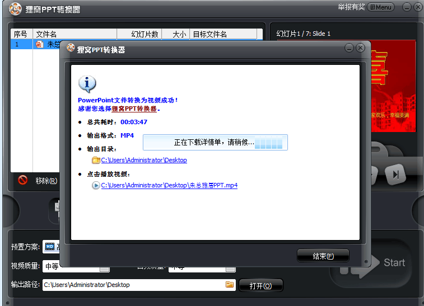
Task: Click the PowerPoint file icon in row 1
Action: click(39, 44)
